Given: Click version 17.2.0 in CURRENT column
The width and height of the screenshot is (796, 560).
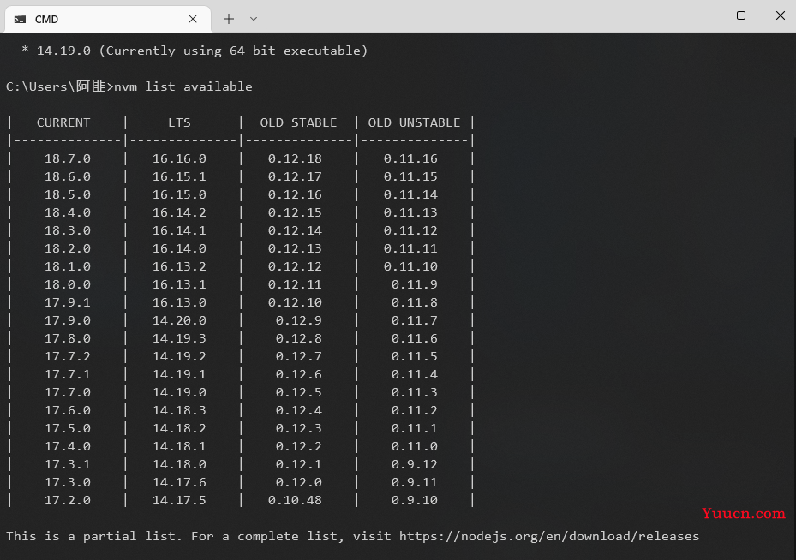Looking at the screenshot, I should tap(68, 500).
